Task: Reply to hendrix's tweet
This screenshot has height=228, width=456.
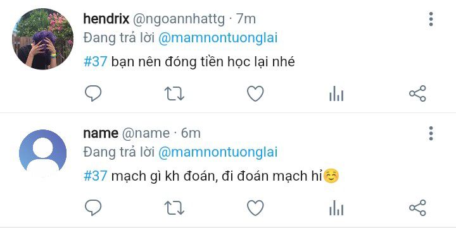Action: click(x=93, y=93)
